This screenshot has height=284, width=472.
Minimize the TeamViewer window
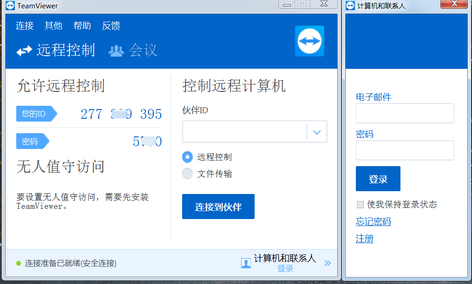(287, 4)
